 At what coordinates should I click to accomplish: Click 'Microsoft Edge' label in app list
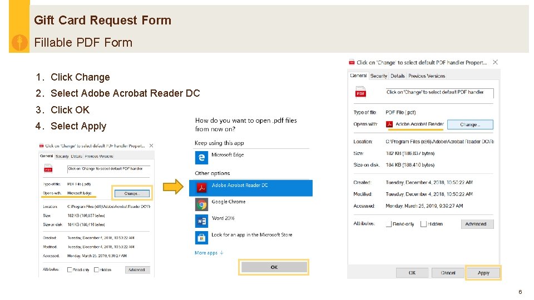coord(228,155)
